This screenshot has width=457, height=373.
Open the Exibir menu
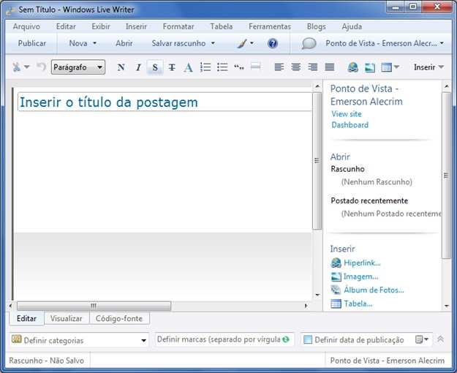coord(101,26)
